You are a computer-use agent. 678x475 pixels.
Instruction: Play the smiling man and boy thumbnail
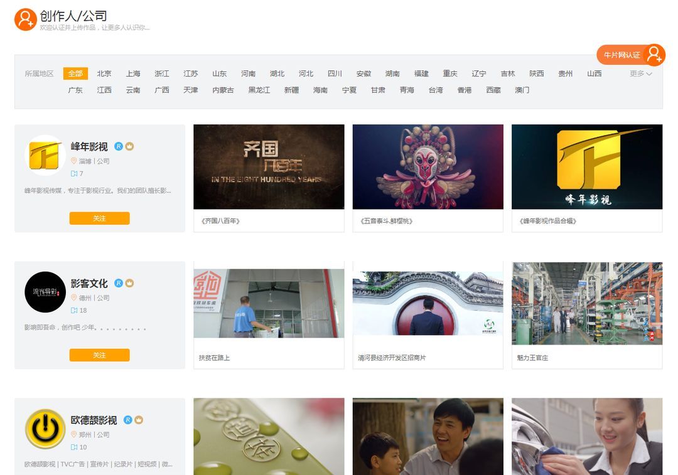point(428,437)
